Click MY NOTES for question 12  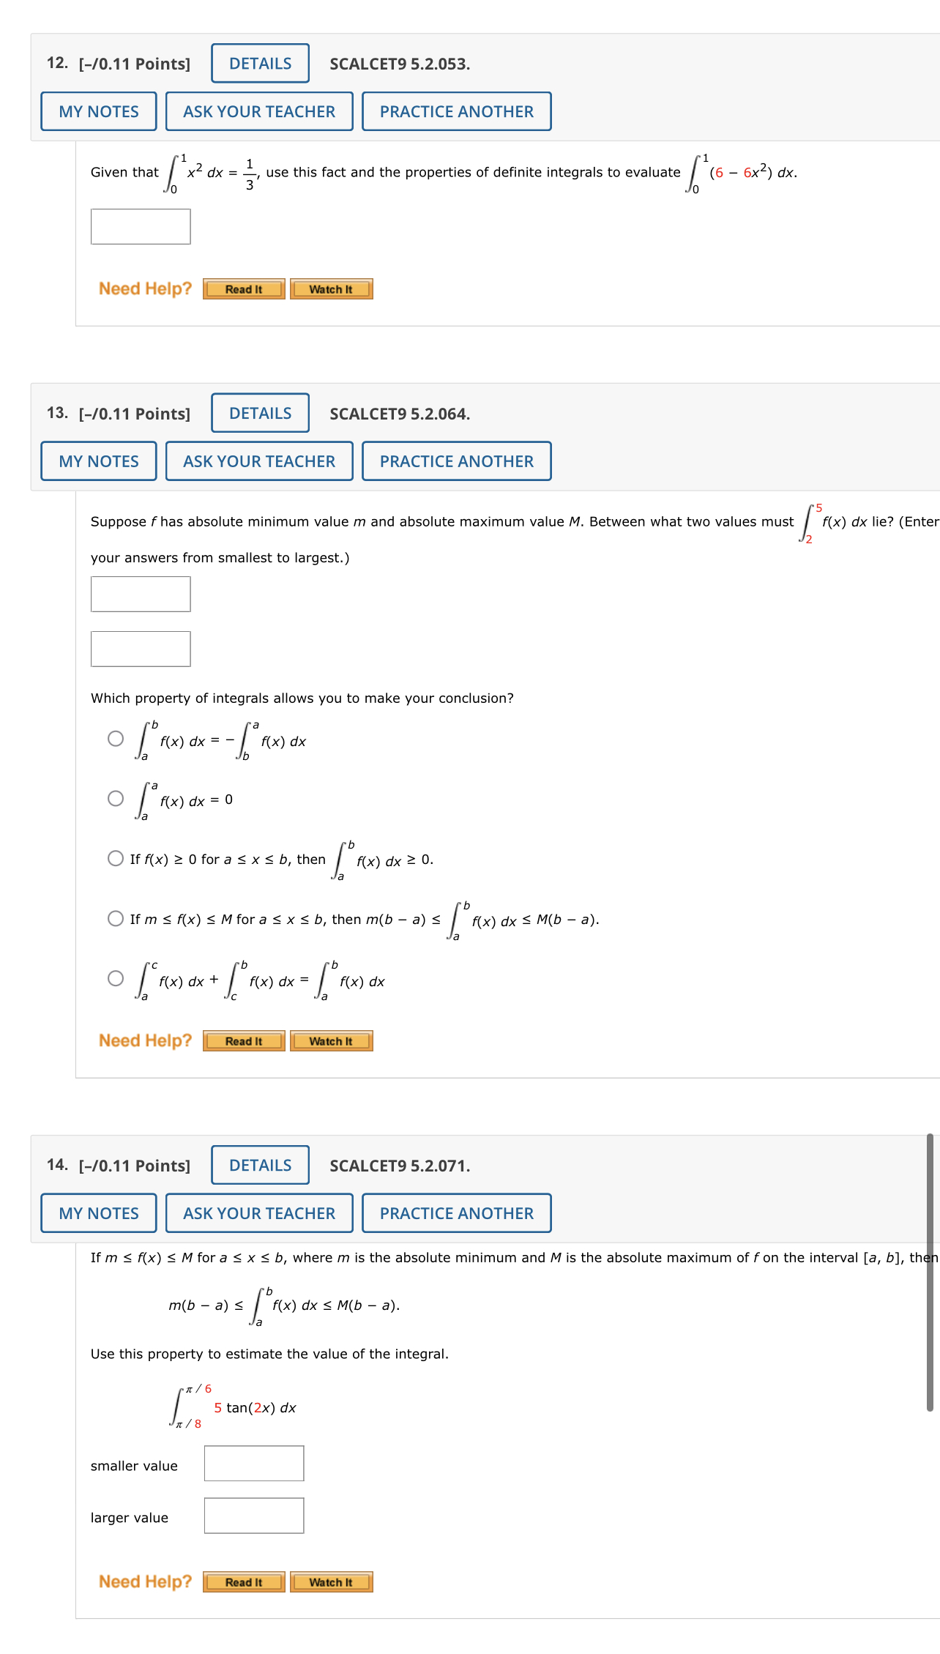click(x=97, y=111)
